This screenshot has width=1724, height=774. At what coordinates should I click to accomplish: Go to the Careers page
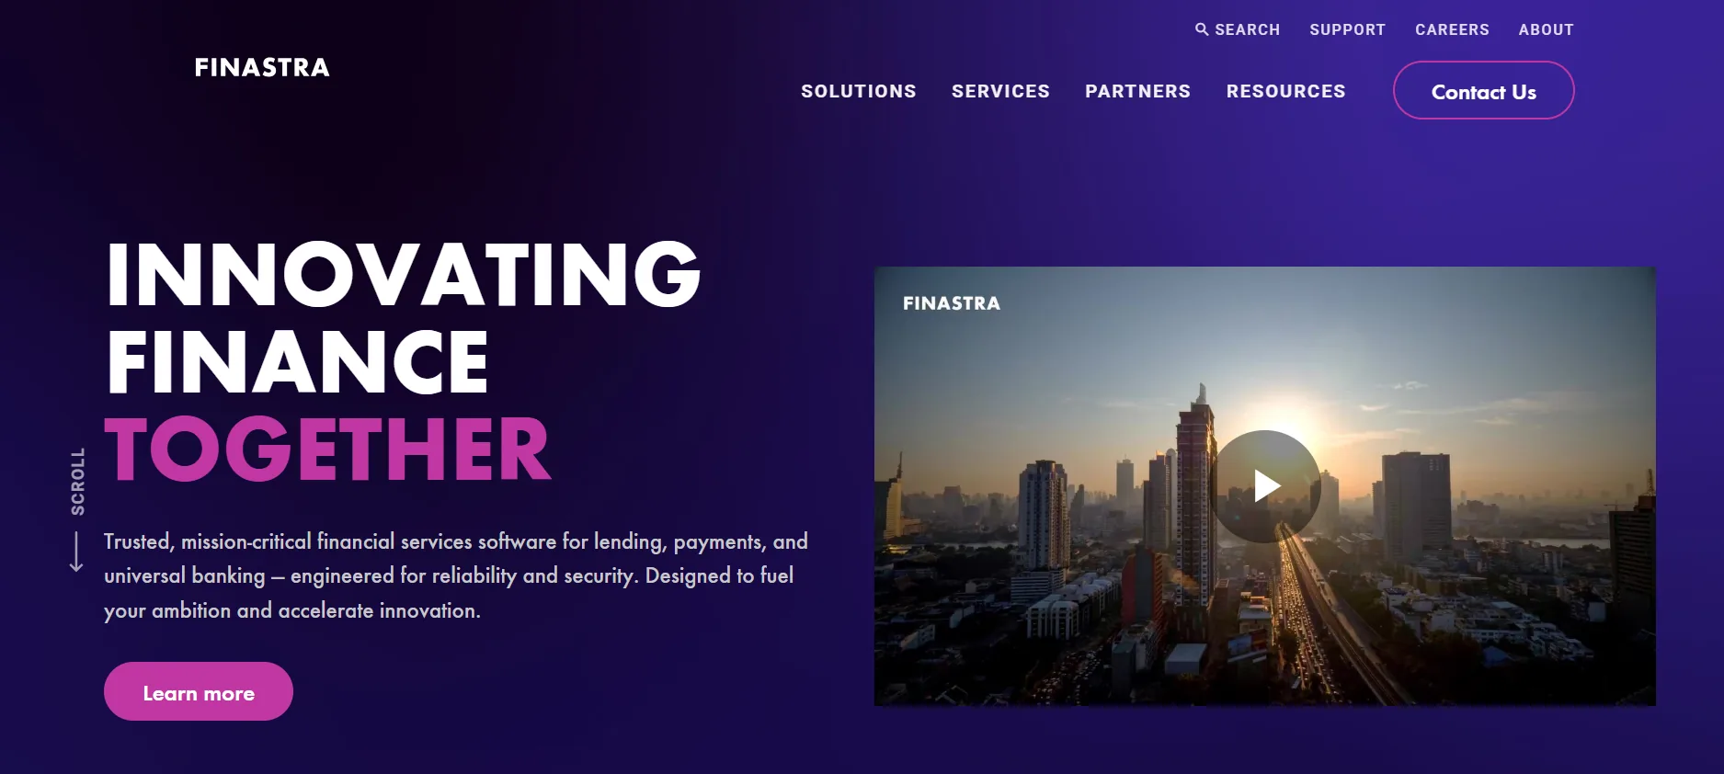click(1452, 29)
